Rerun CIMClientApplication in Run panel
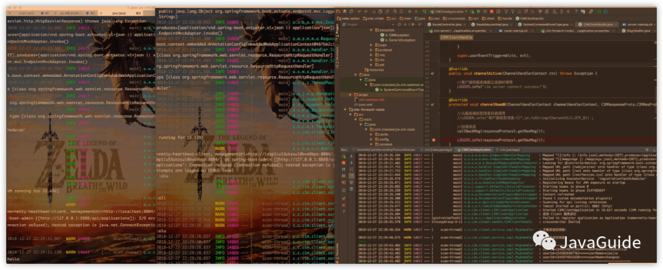663x270 pixels. coord(344,156)
